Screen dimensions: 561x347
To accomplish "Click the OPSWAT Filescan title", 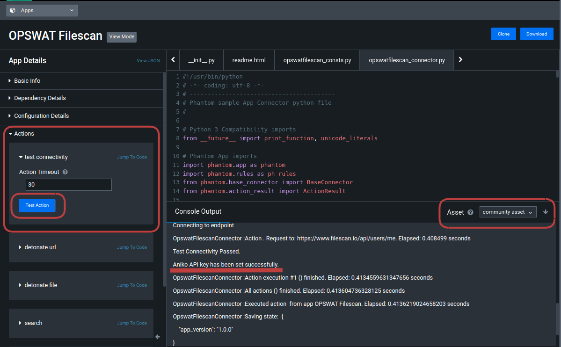I will pyautogui.click(x=56, y=36).
